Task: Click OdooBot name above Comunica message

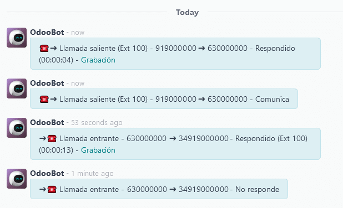Action: 47,83
